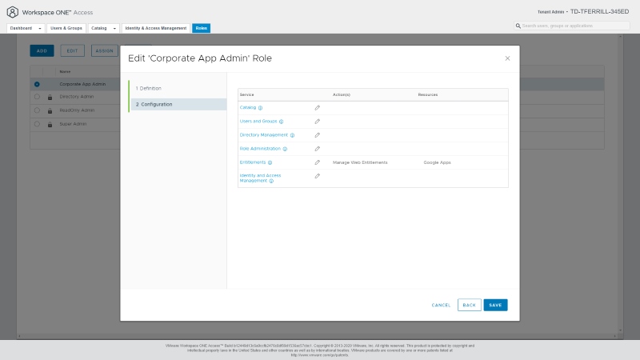The height and width of the screenshot is (360, 640).
Task: Click the BACK button
Action: (470, 305)
